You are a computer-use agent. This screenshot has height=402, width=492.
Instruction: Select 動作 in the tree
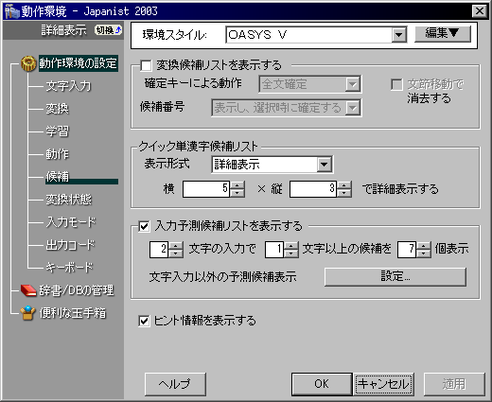coord(57,154)
